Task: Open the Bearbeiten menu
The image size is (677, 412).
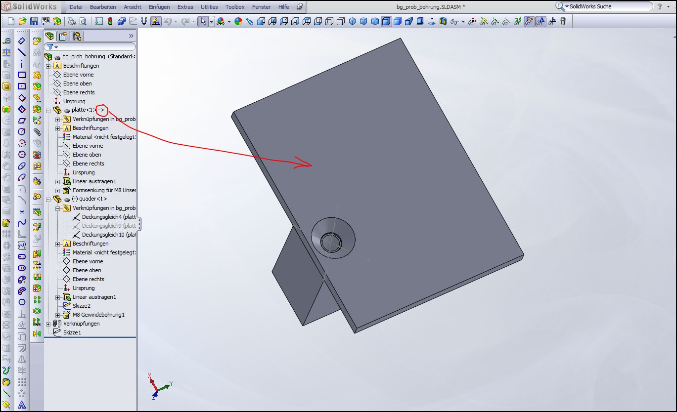Action: [x=103, y=7]
